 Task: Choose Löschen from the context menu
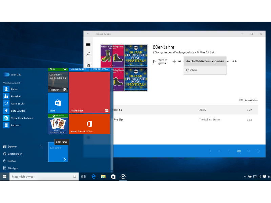[x=205, y=70]
